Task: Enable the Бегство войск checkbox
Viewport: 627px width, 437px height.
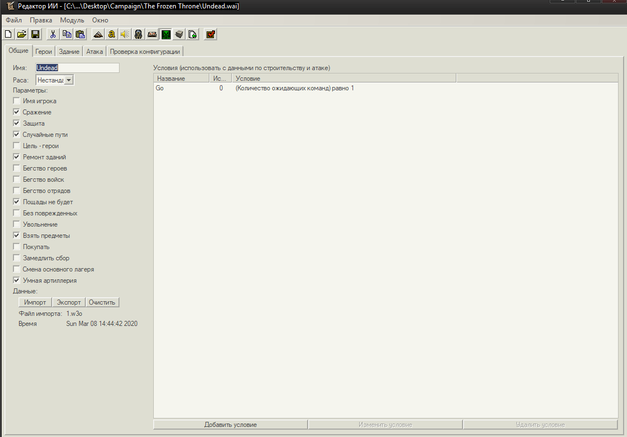Action: click(16, 179)
